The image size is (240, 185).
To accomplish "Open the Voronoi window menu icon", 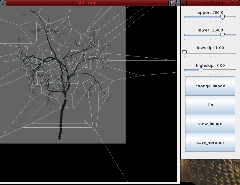I will [x=3, y=3].
